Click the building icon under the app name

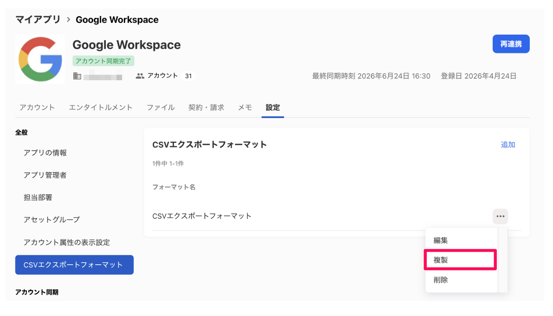pyautogui.click(x=77, y=76)
